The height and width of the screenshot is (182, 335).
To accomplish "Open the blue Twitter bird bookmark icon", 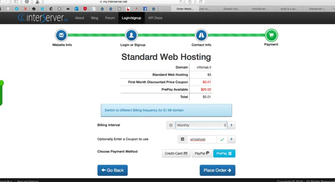I will (x=17, y=9).
